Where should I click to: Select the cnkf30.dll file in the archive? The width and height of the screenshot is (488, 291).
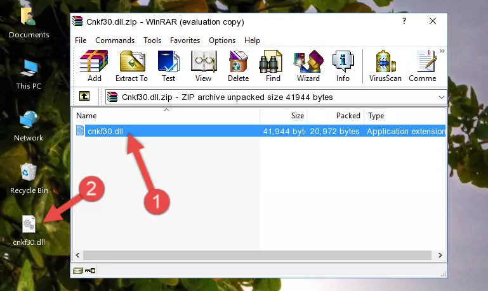105,131
